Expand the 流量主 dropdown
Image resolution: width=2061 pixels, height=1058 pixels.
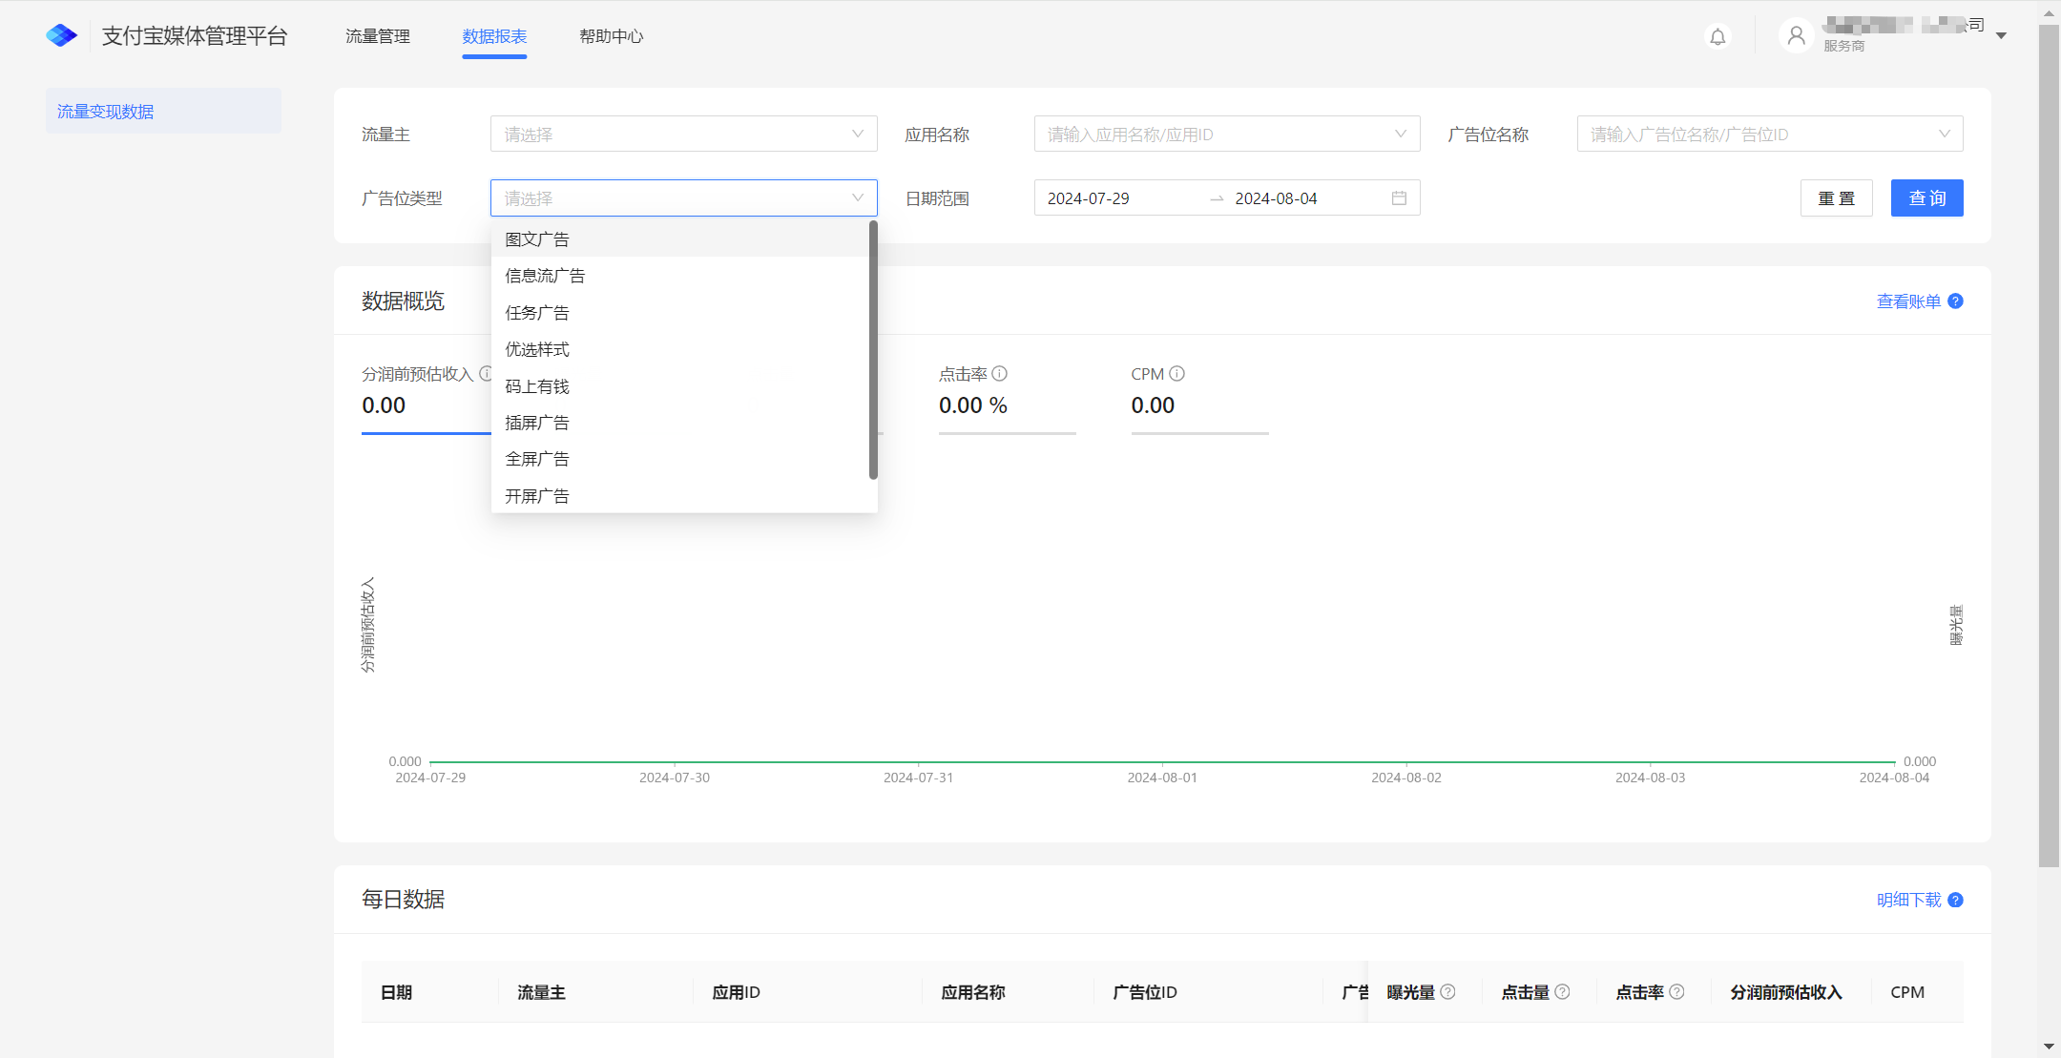[x=683, y=135]
